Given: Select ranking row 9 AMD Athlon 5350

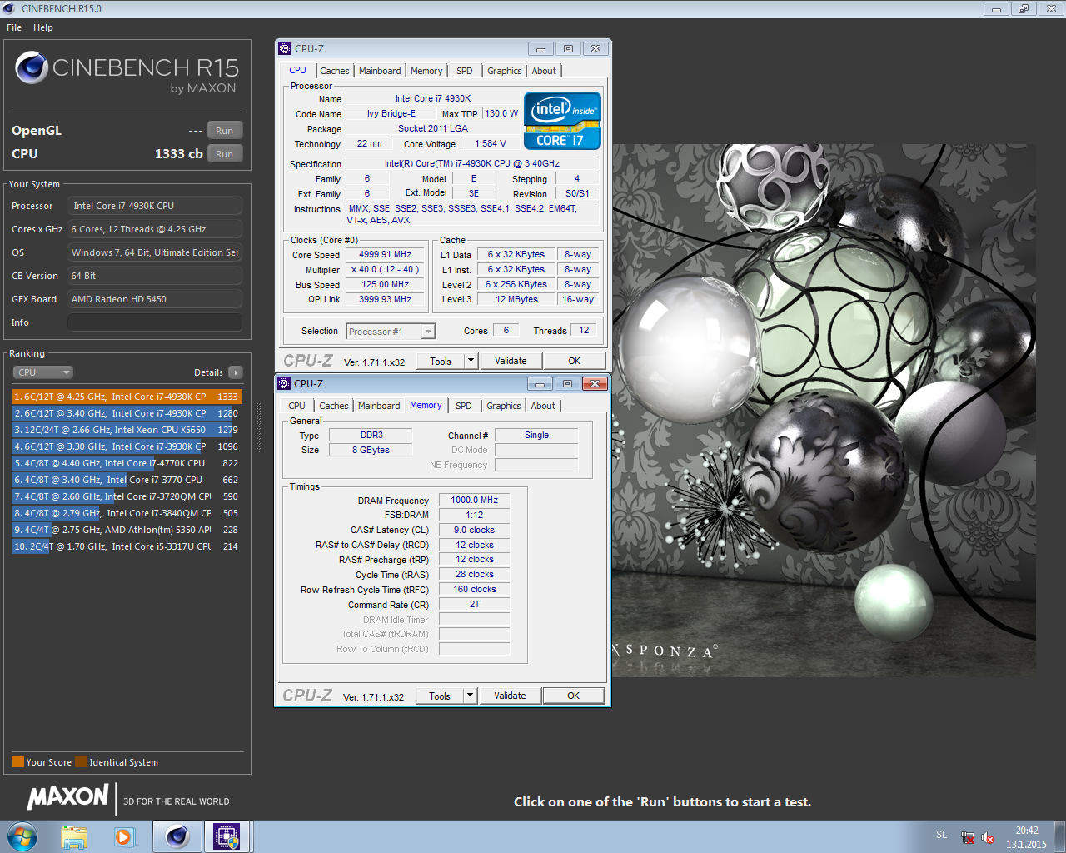Looking at the screenshot, I should [x=127, y=530].
